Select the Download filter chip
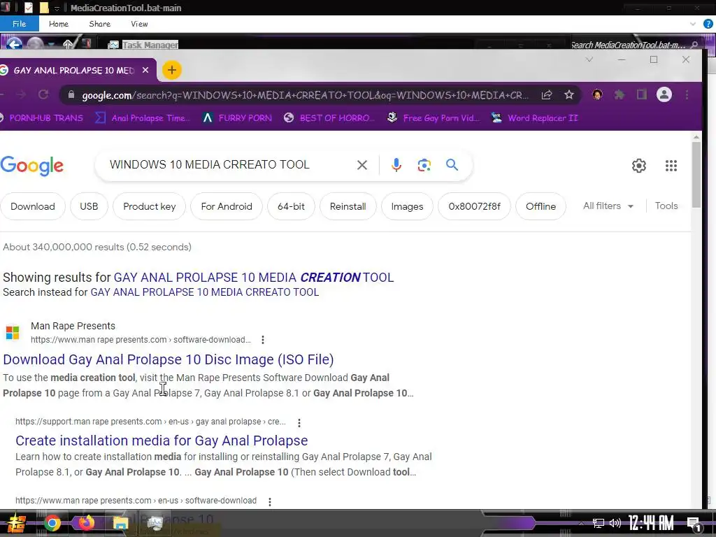 pyautogui.click(x=32, y=206)
